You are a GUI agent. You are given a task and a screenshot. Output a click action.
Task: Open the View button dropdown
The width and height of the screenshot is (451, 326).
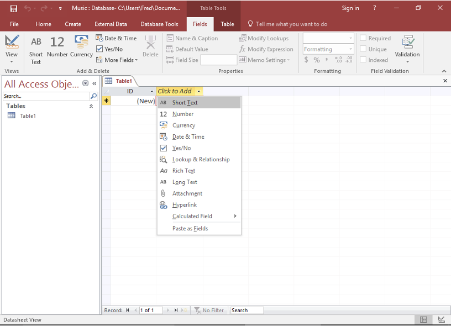pyautogui.click(x=12, y=61)
